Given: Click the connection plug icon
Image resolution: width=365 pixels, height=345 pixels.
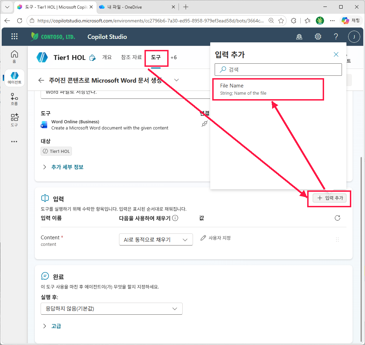Looking at the screenshot, I should [x=204, y=124].
